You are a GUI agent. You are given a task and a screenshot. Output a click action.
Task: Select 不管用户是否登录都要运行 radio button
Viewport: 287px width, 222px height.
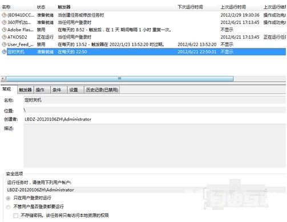(8, 207)
